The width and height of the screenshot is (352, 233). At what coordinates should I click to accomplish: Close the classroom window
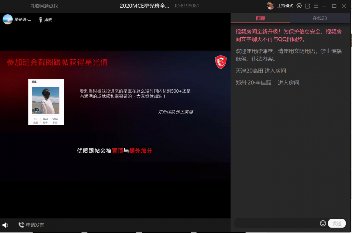(x=344, y=6)
